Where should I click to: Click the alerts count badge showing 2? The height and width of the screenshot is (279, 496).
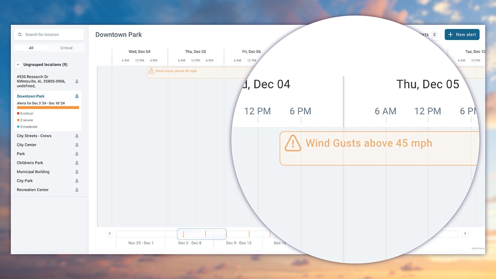click(x=434, y=35)
